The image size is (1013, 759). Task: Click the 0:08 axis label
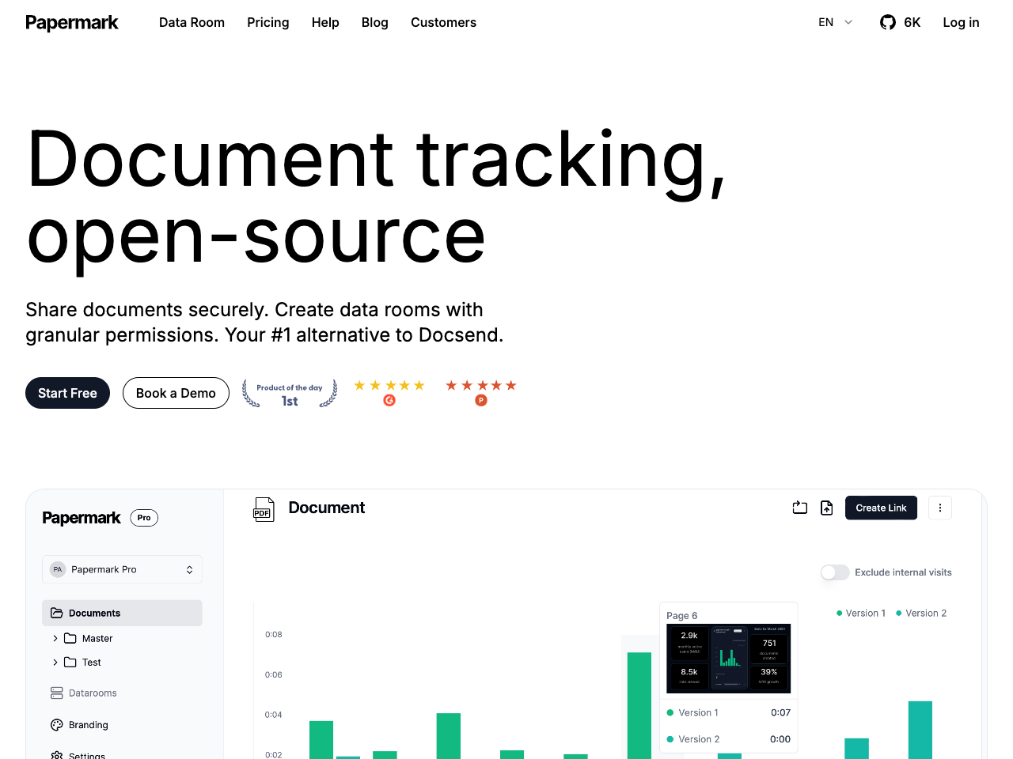tap(274, 634)
